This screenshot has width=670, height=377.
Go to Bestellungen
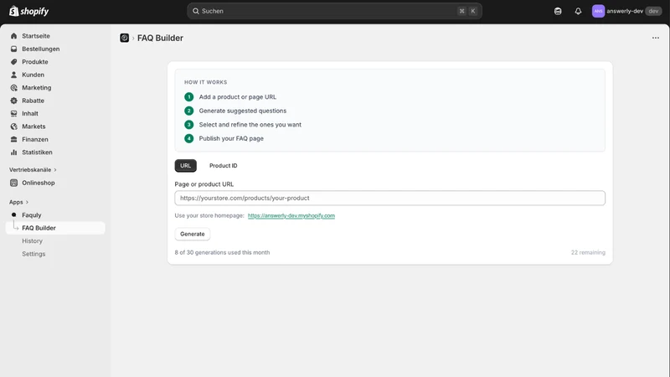coord(40,49)
